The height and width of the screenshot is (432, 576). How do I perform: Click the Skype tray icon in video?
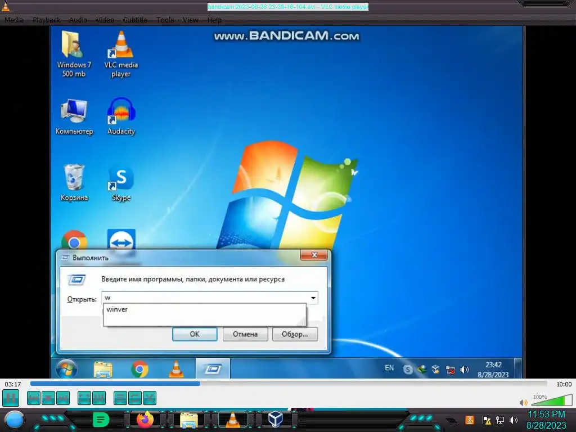(407, 370)
